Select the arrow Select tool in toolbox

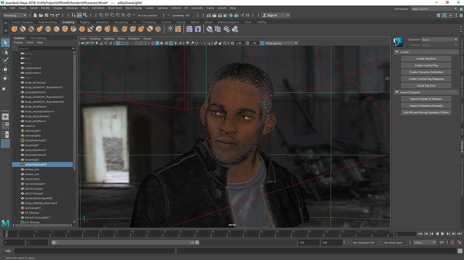[5, 43]
